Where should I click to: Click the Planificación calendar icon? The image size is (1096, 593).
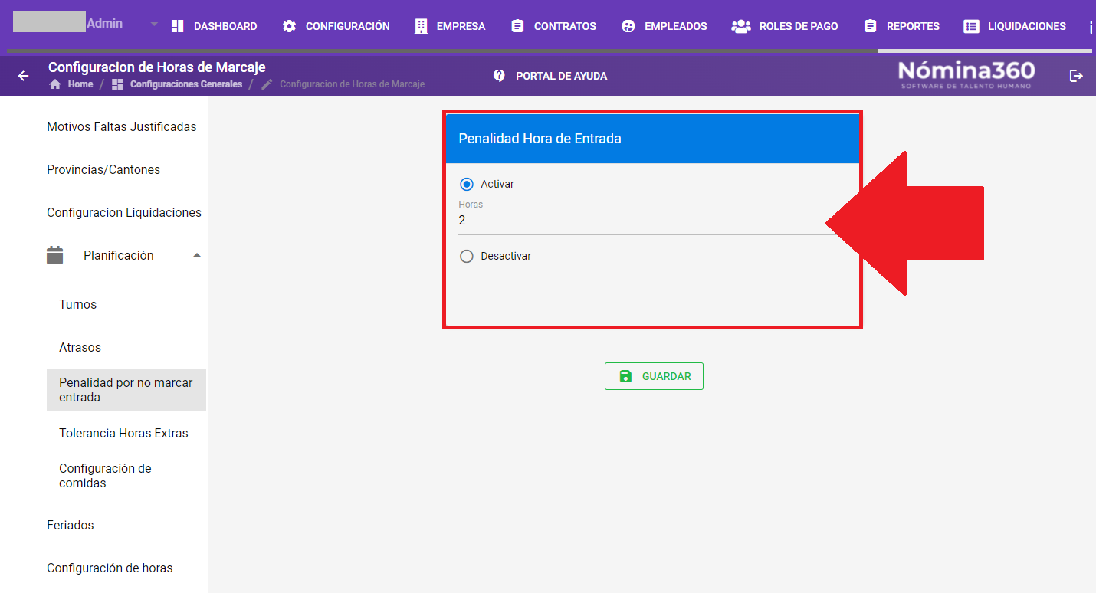click(x=55, y=255)
